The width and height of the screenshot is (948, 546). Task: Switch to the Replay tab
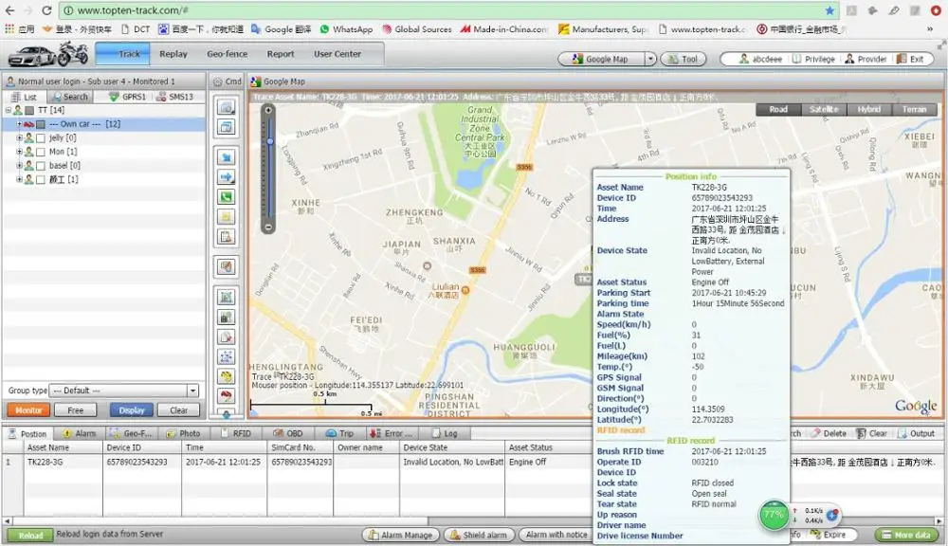coord(173,54)
